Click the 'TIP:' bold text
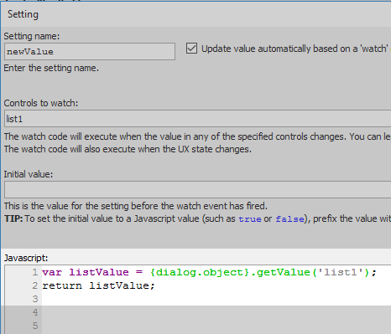Screen dimensions: 391x334 13,218
